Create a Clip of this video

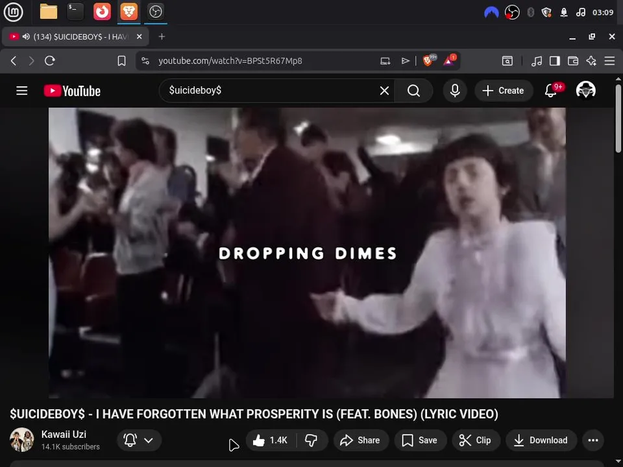pyautogui.click(x=476, y=440)
